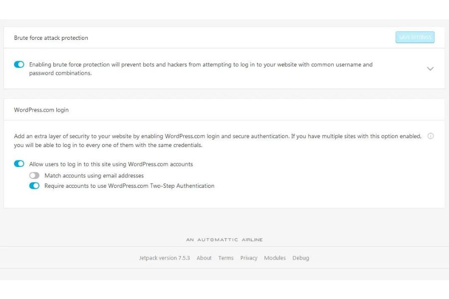Enable the match accounts by email switch
Viewport: 449px width, 299px height.
tap(34, 175)
